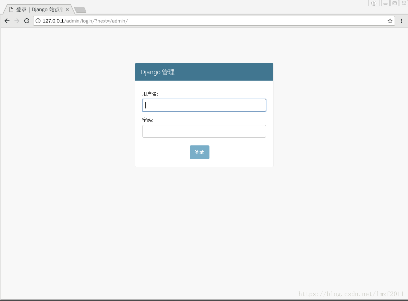Open the Chrome user profile icon
The width and height of the screenshot is (408, 301).
click(x=374, y=3)
